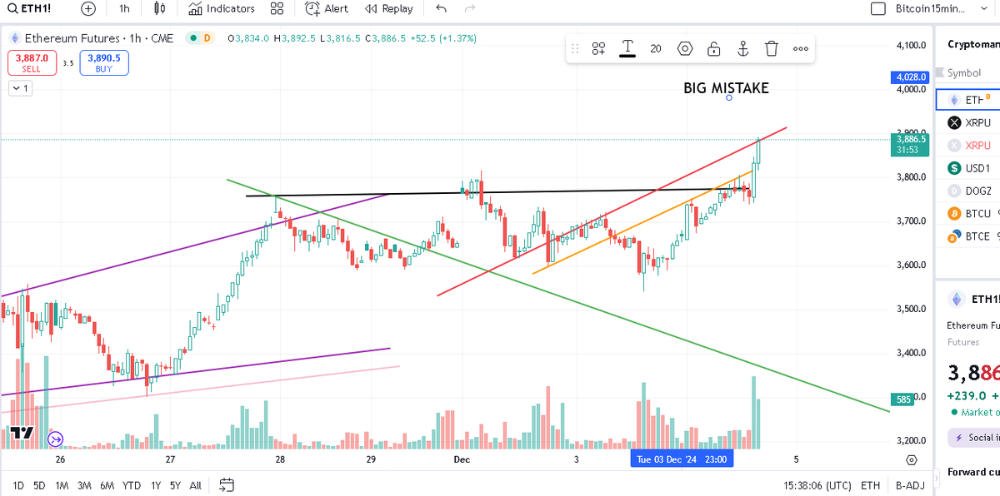
Task: Select the 1M date range
Action: point(62,485)
